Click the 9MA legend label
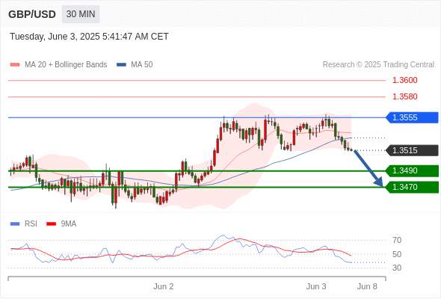The height and width of the screenshot is (299, 441). (69, 224)
